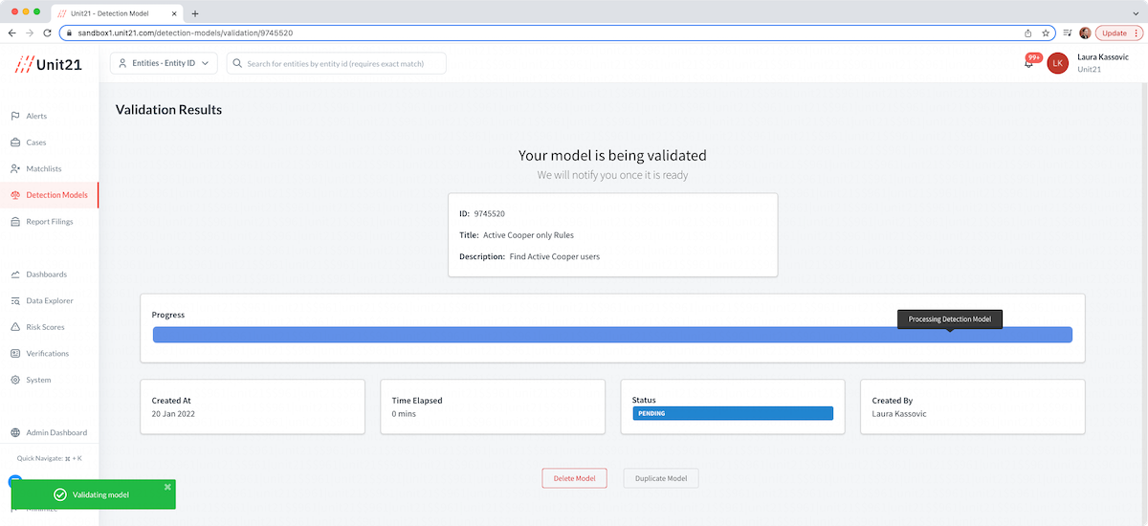The height and width of the screenshot is (526, 1148).
Task: Open Alerts from the sidebar
Action: (36, 116)
